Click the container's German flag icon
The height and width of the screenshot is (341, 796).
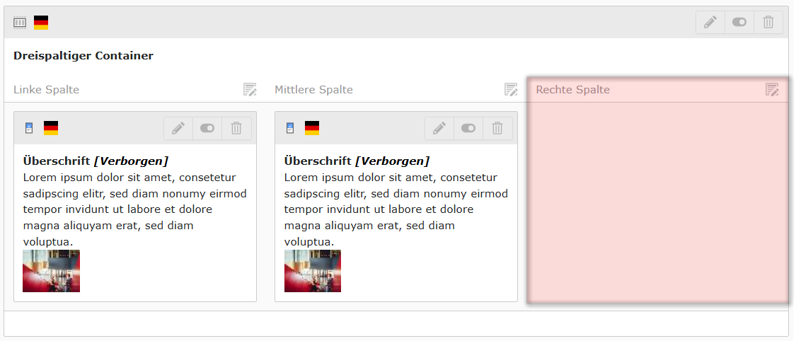pos(41,23)
